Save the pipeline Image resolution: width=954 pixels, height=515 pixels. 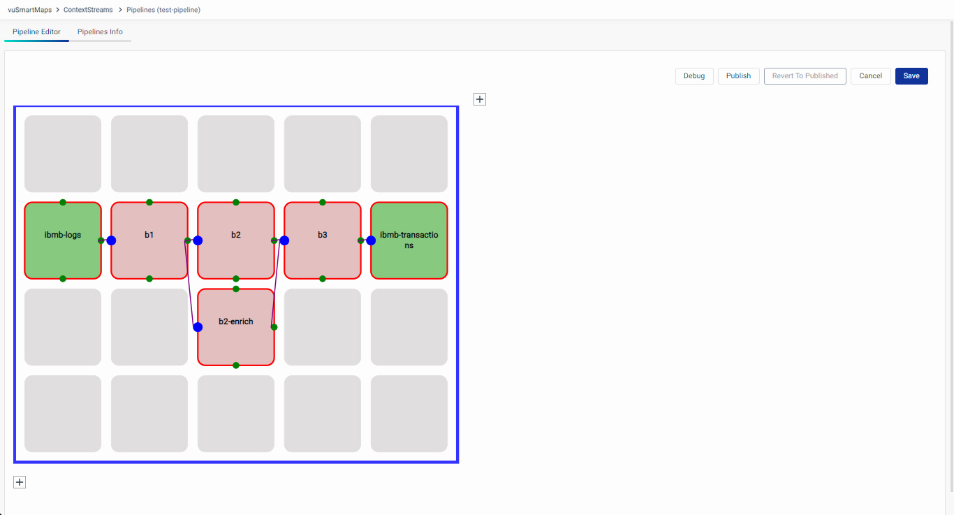[x=911, y=76]
